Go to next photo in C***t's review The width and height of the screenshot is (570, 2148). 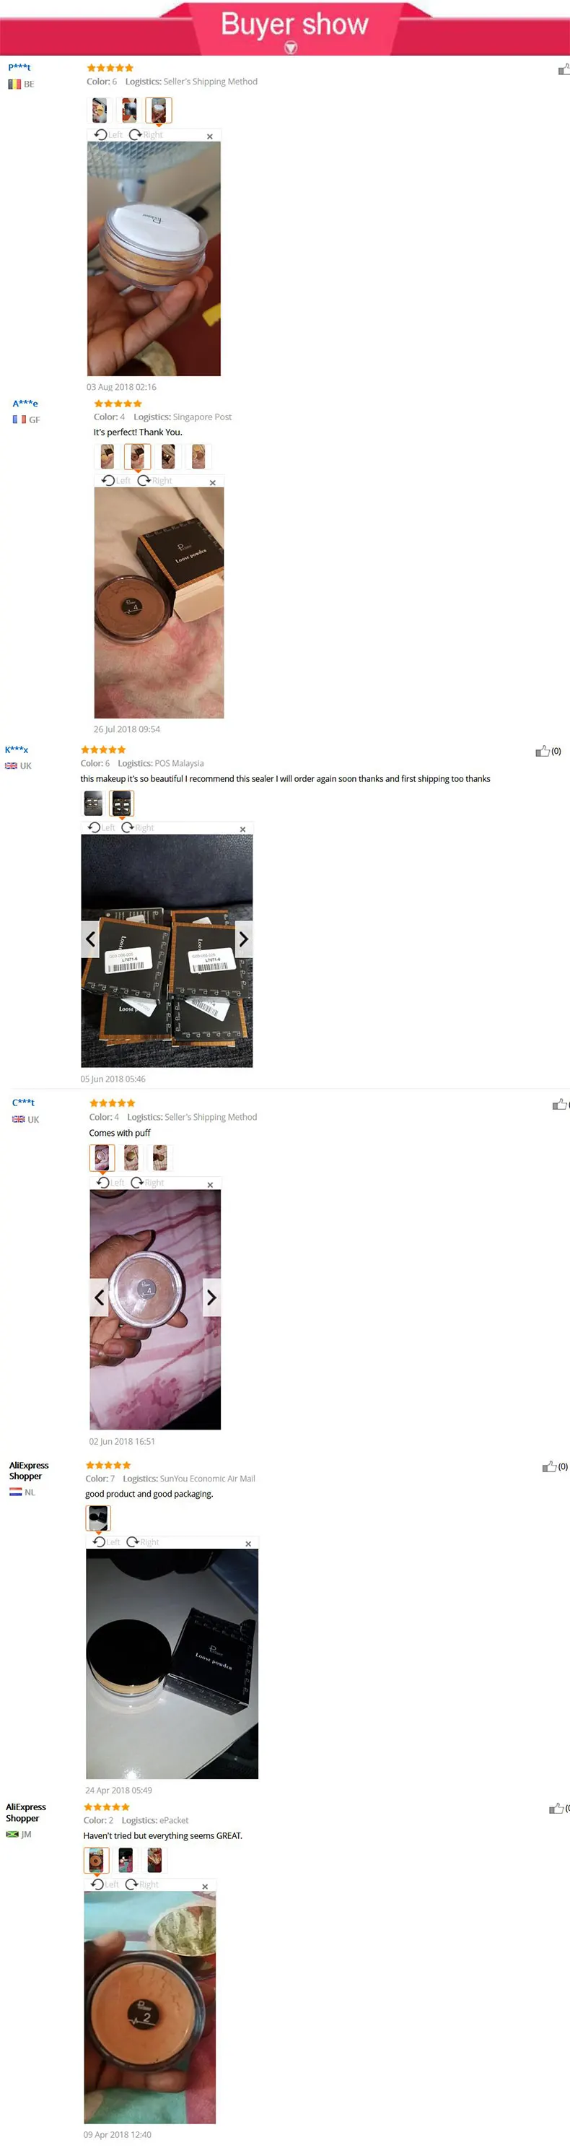coord(211,1297)
